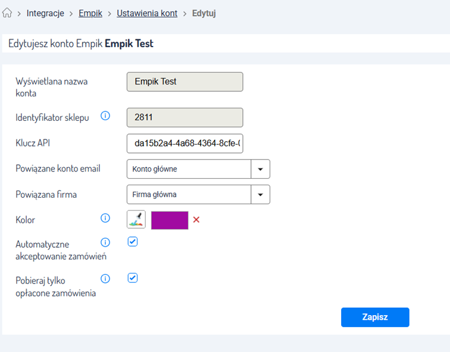This screenshot has height=352, width=450.
Task: Expand the Powiązane konto email dropdown
Action: click(260, 169)
